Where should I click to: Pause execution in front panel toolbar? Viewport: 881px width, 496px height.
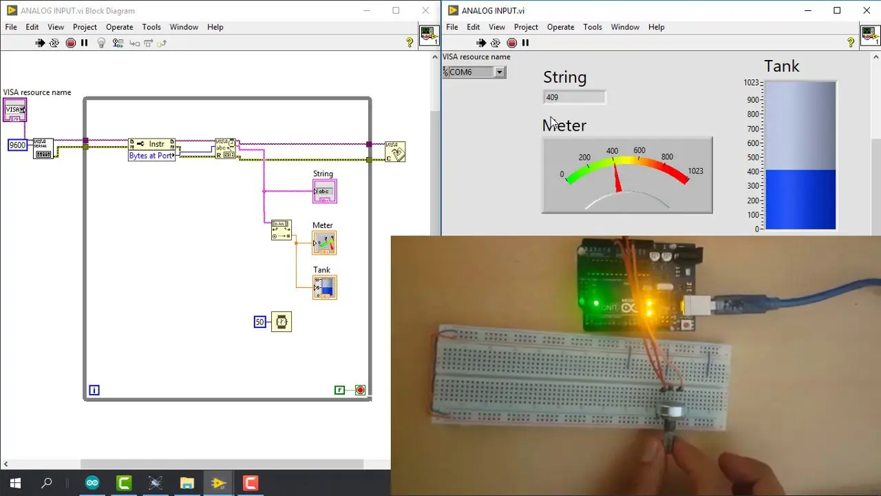pyautogui.click(x=525, y=43)
